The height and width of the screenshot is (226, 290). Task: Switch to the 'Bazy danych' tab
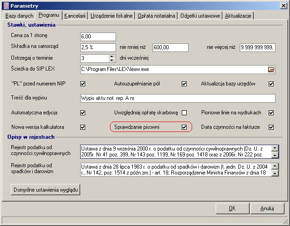tap(19, 16)
